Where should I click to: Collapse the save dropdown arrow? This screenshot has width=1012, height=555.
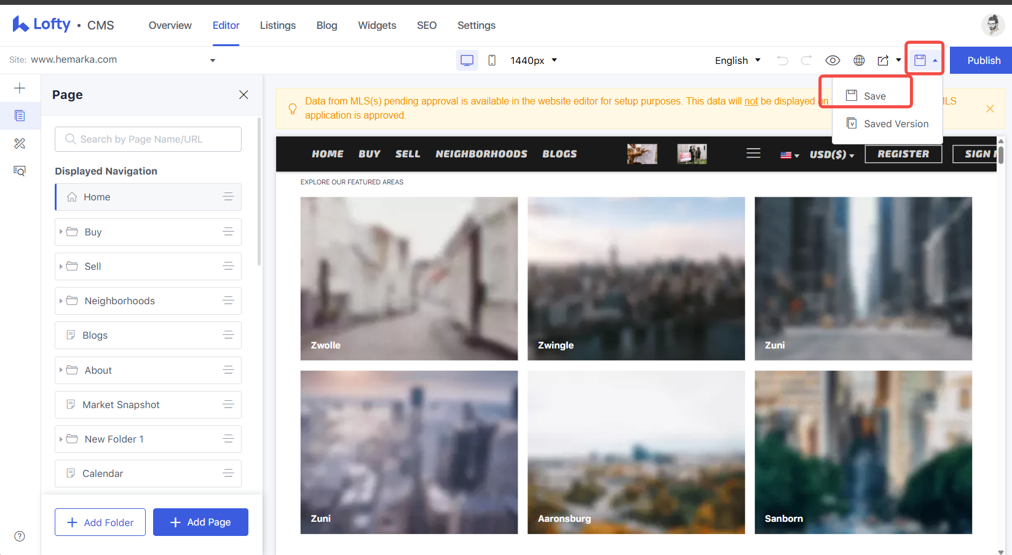click(935, 60)
